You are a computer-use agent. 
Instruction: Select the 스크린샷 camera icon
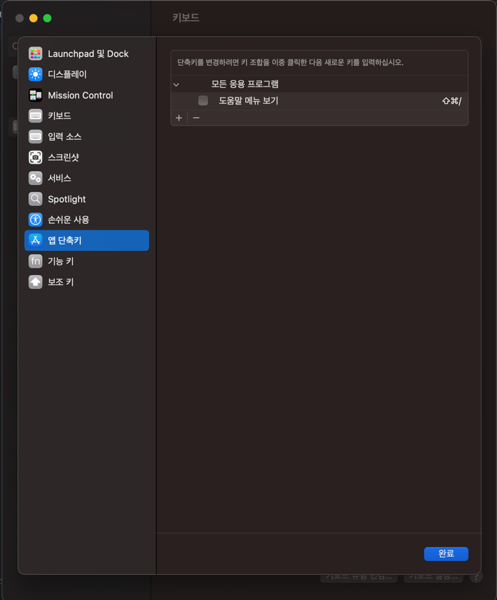[x=35, y=157]
